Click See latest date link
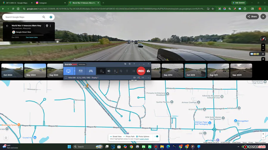 point(32,37)
